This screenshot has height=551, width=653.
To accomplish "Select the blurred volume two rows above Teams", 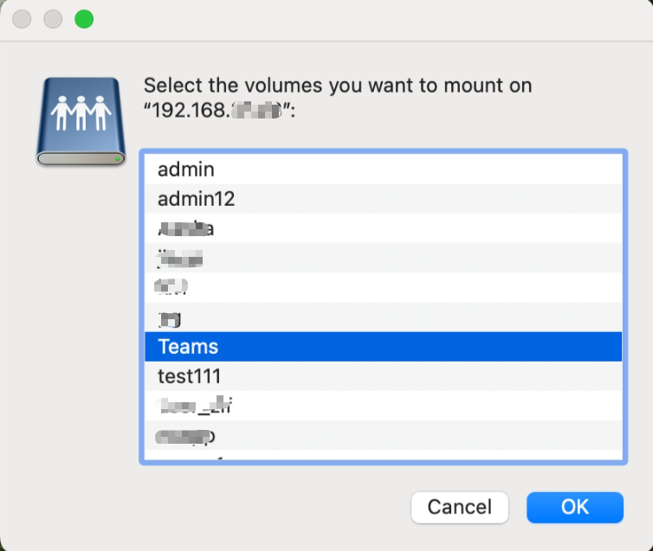I will (171, 287).
